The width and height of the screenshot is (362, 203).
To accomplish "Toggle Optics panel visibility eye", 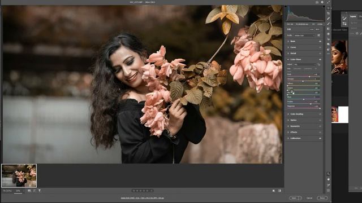I will point(320,120).
